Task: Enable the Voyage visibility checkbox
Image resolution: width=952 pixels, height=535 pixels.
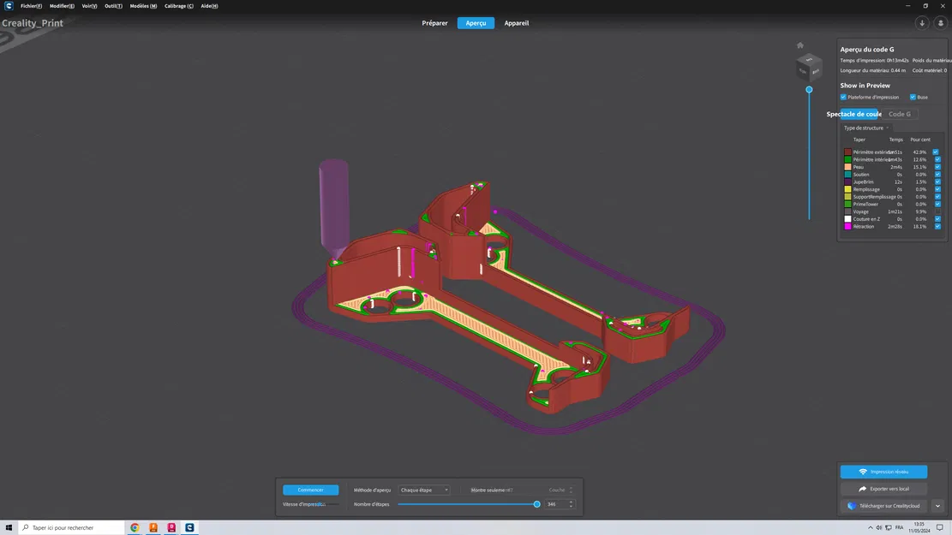Action: pos(936,211)
